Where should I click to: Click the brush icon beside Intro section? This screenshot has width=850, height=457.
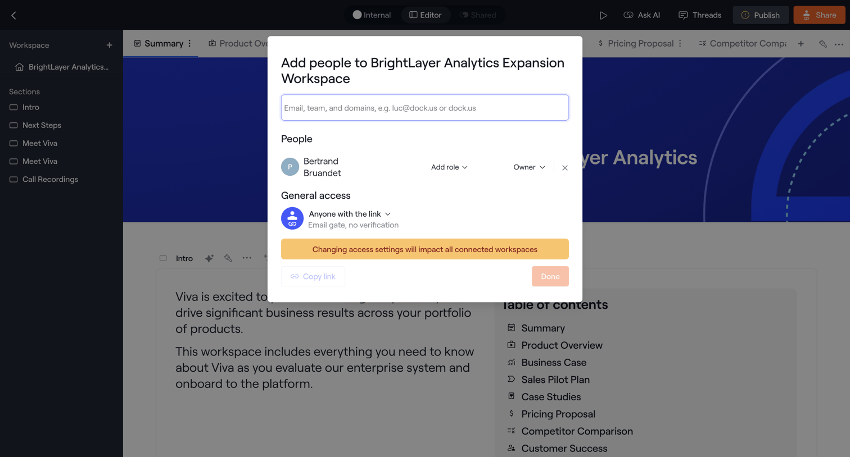click(228, 258)
